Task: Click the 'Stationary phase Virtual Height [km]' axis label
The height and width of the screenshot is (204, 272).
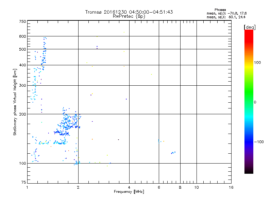Action: pos(15,102)
